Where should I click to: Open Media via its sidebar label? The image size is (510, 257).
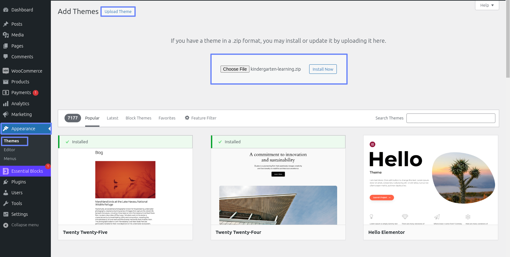17,35
